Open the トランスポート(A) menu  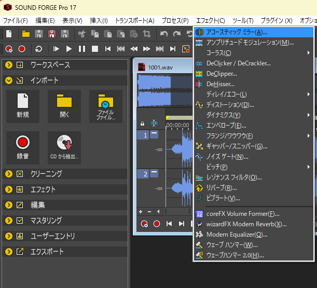tap(135, 21)
